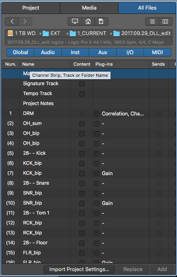Jump to Computer location icon

coord(75,21)
